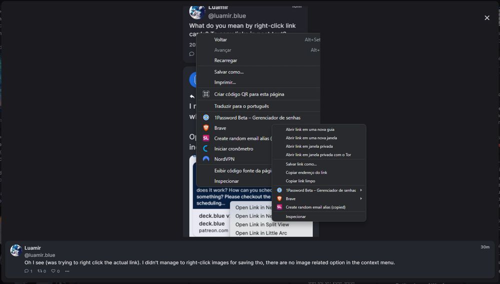Click the post text starting 'Oh I see'
500x284 pixels.
(209, 262)
